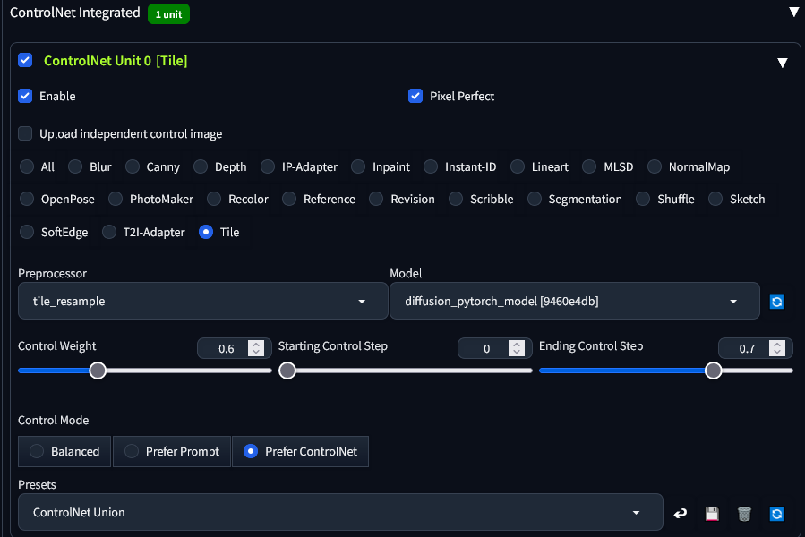Click the green 1 unit badge

pyautogui.click(x=169, y=13)
